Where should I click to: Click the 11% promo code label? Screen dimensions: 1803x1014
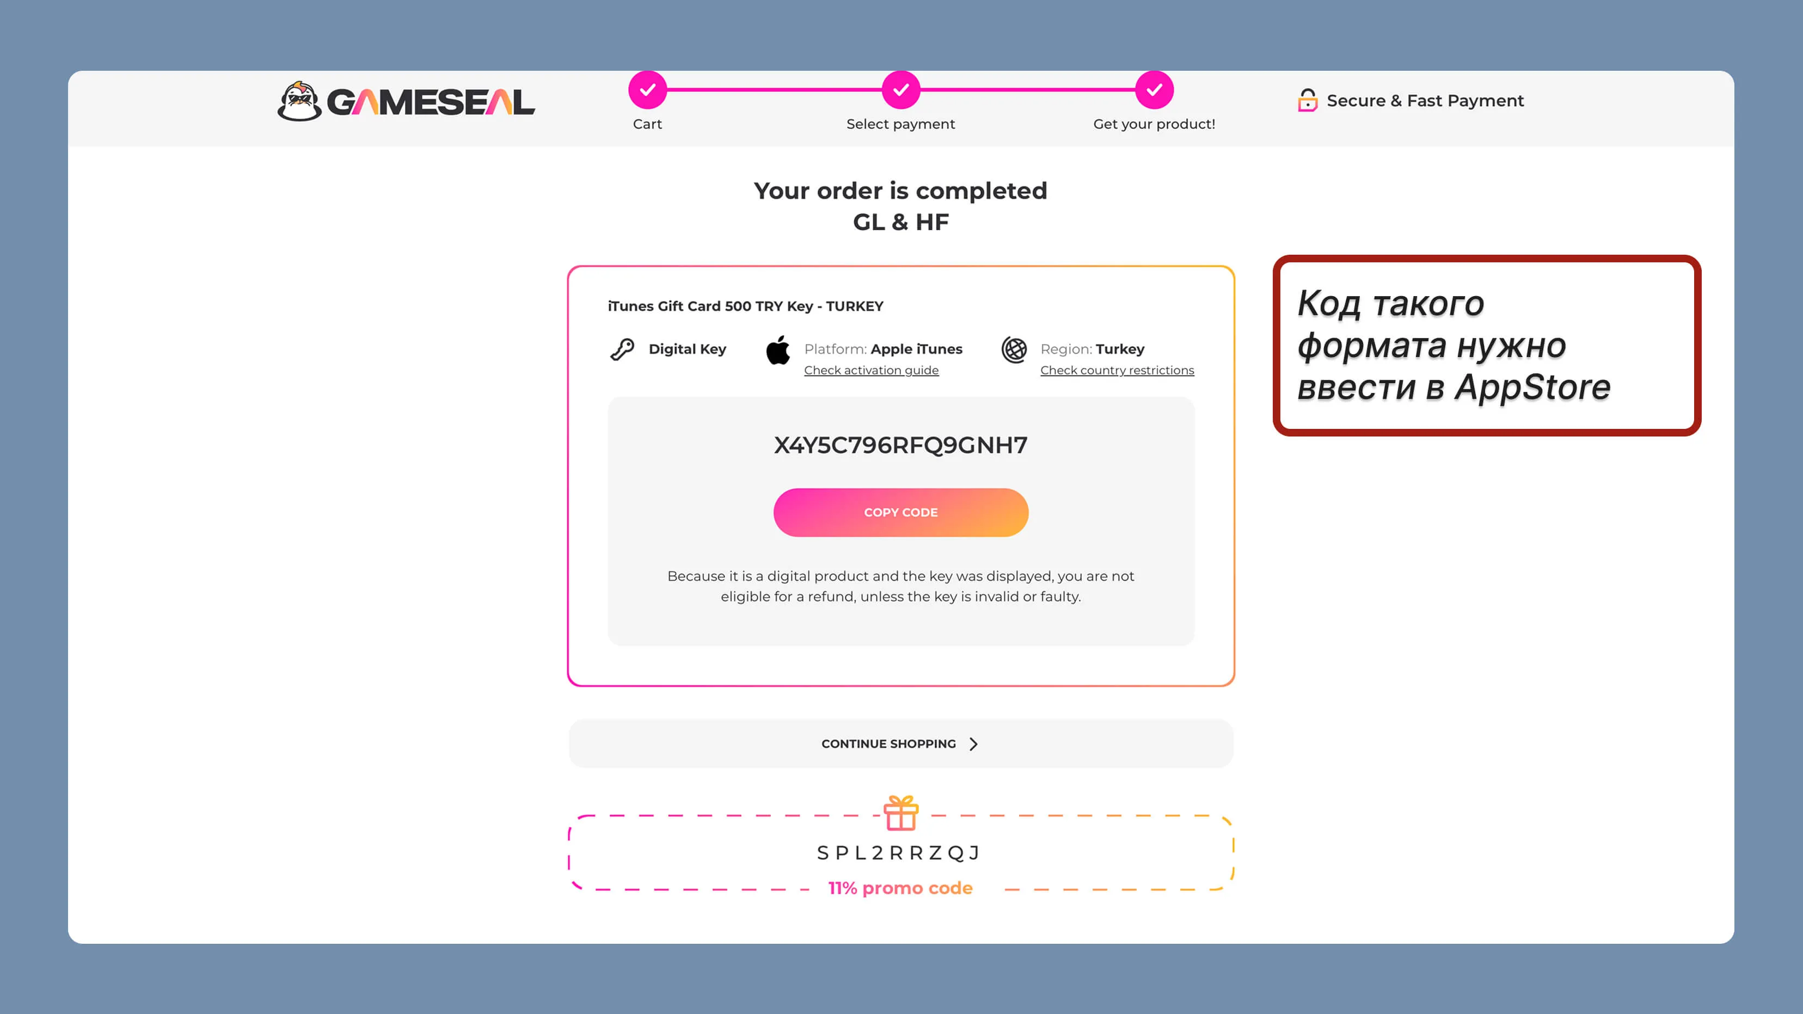tap(900, 888)
